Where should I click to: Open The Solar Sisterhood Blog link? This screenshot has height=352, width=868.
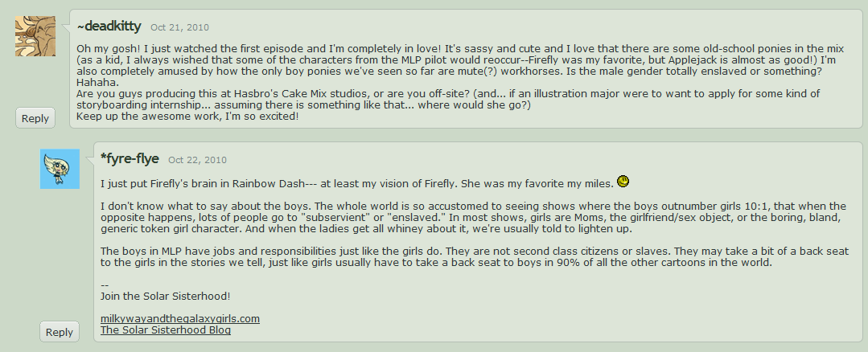coord(165,330)
